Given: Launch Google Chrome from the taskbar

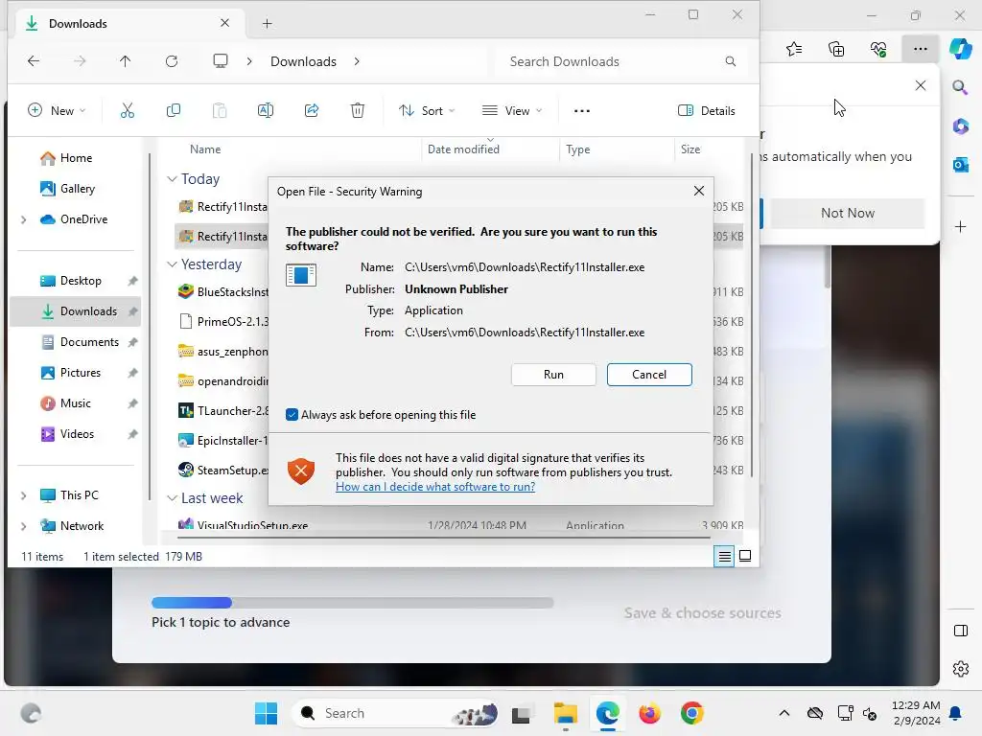Looking at the screenshot, I should click(x=692, y=713).
